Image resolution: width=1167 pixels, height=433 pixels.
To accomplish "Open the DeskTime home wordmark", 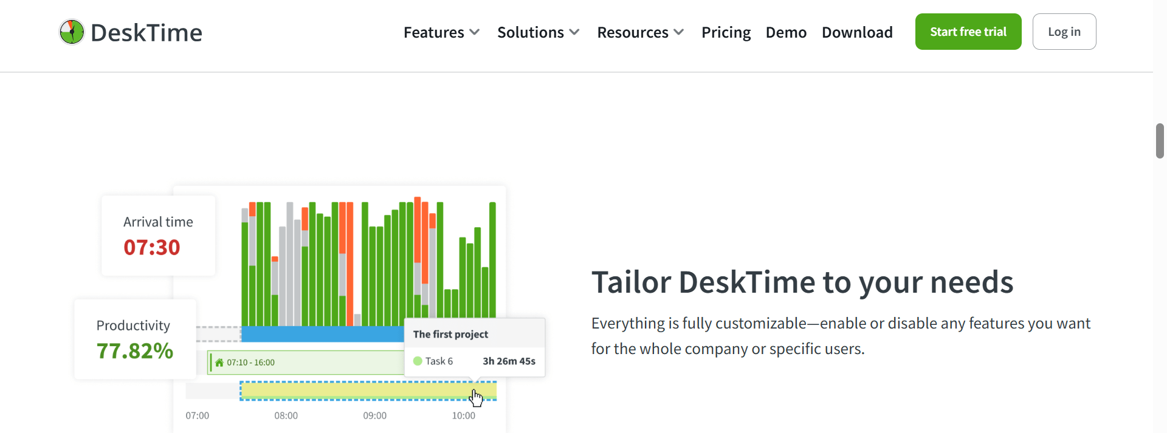I will point(146,33).
